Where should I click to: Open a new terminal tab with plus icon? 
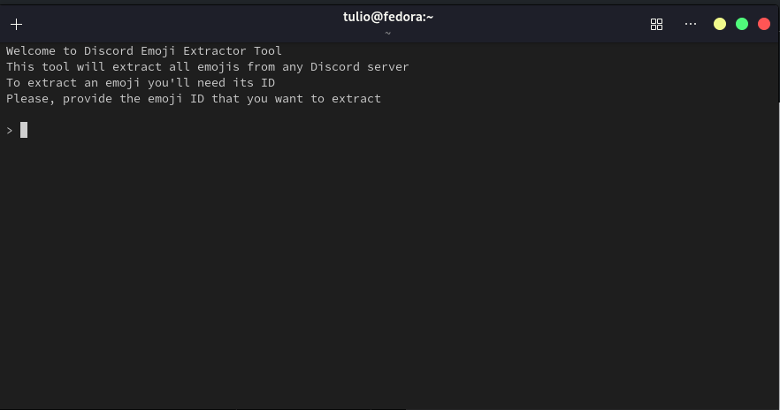(x=17, y=25)
